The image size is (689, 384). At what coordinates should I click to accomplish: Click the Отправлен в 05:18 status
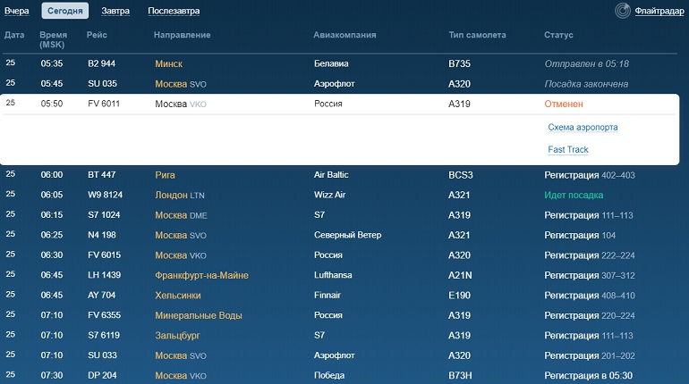587,64
